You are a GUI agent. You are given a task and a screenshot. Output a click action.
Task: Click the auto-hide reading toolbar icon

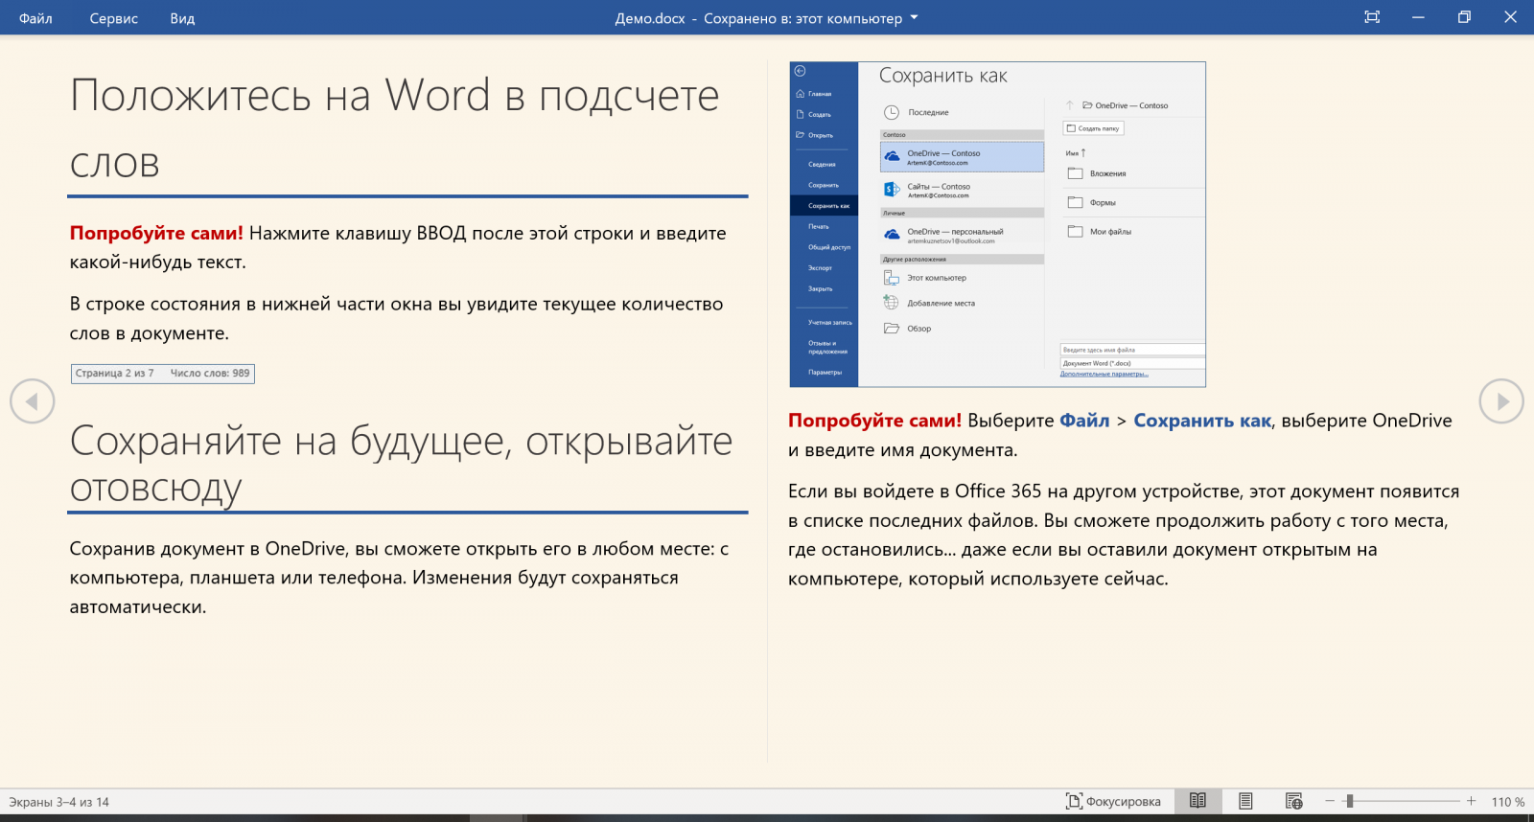1372,17
